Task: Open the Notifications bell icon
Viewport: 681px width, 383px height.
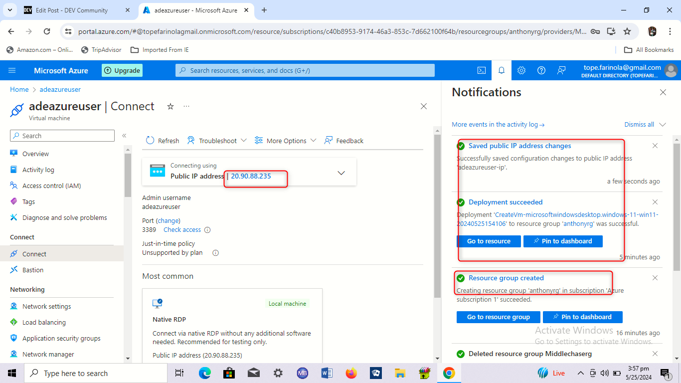Action: [502, 70]
